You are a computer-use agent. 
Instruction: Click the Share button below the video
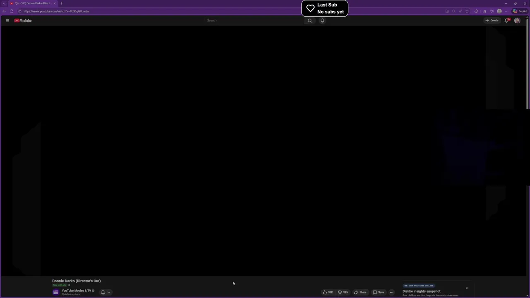(360, 292)
